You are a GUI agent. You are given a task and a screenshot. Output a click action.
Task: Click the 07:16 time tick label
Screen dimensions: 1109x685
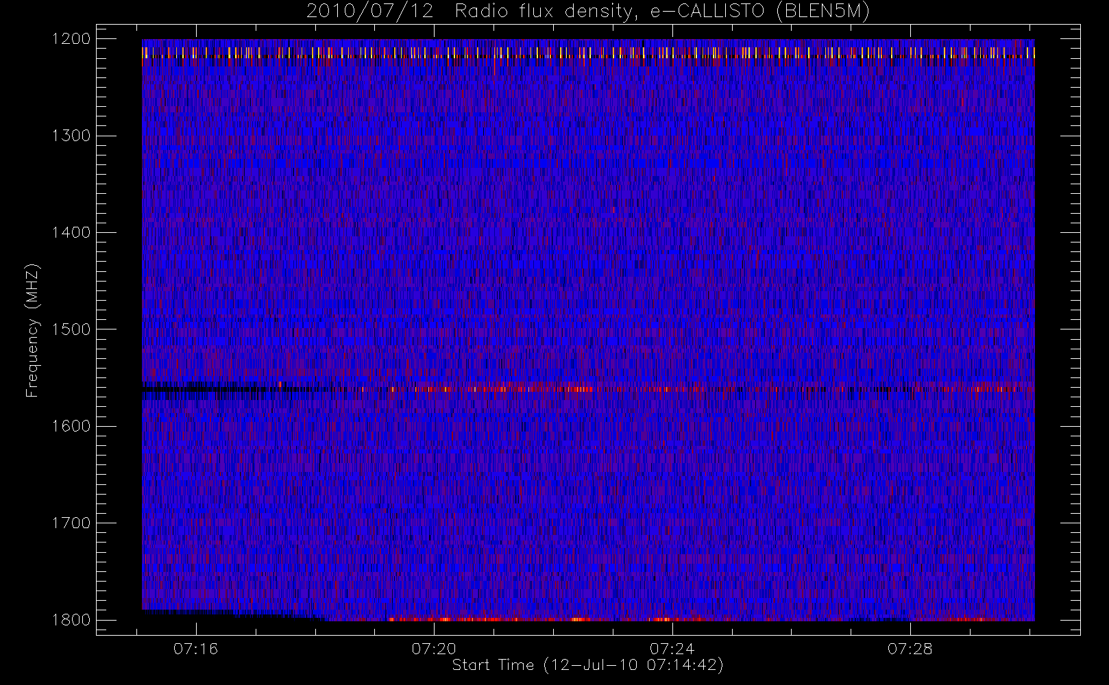pyautogui.click(x=196, y=649)
